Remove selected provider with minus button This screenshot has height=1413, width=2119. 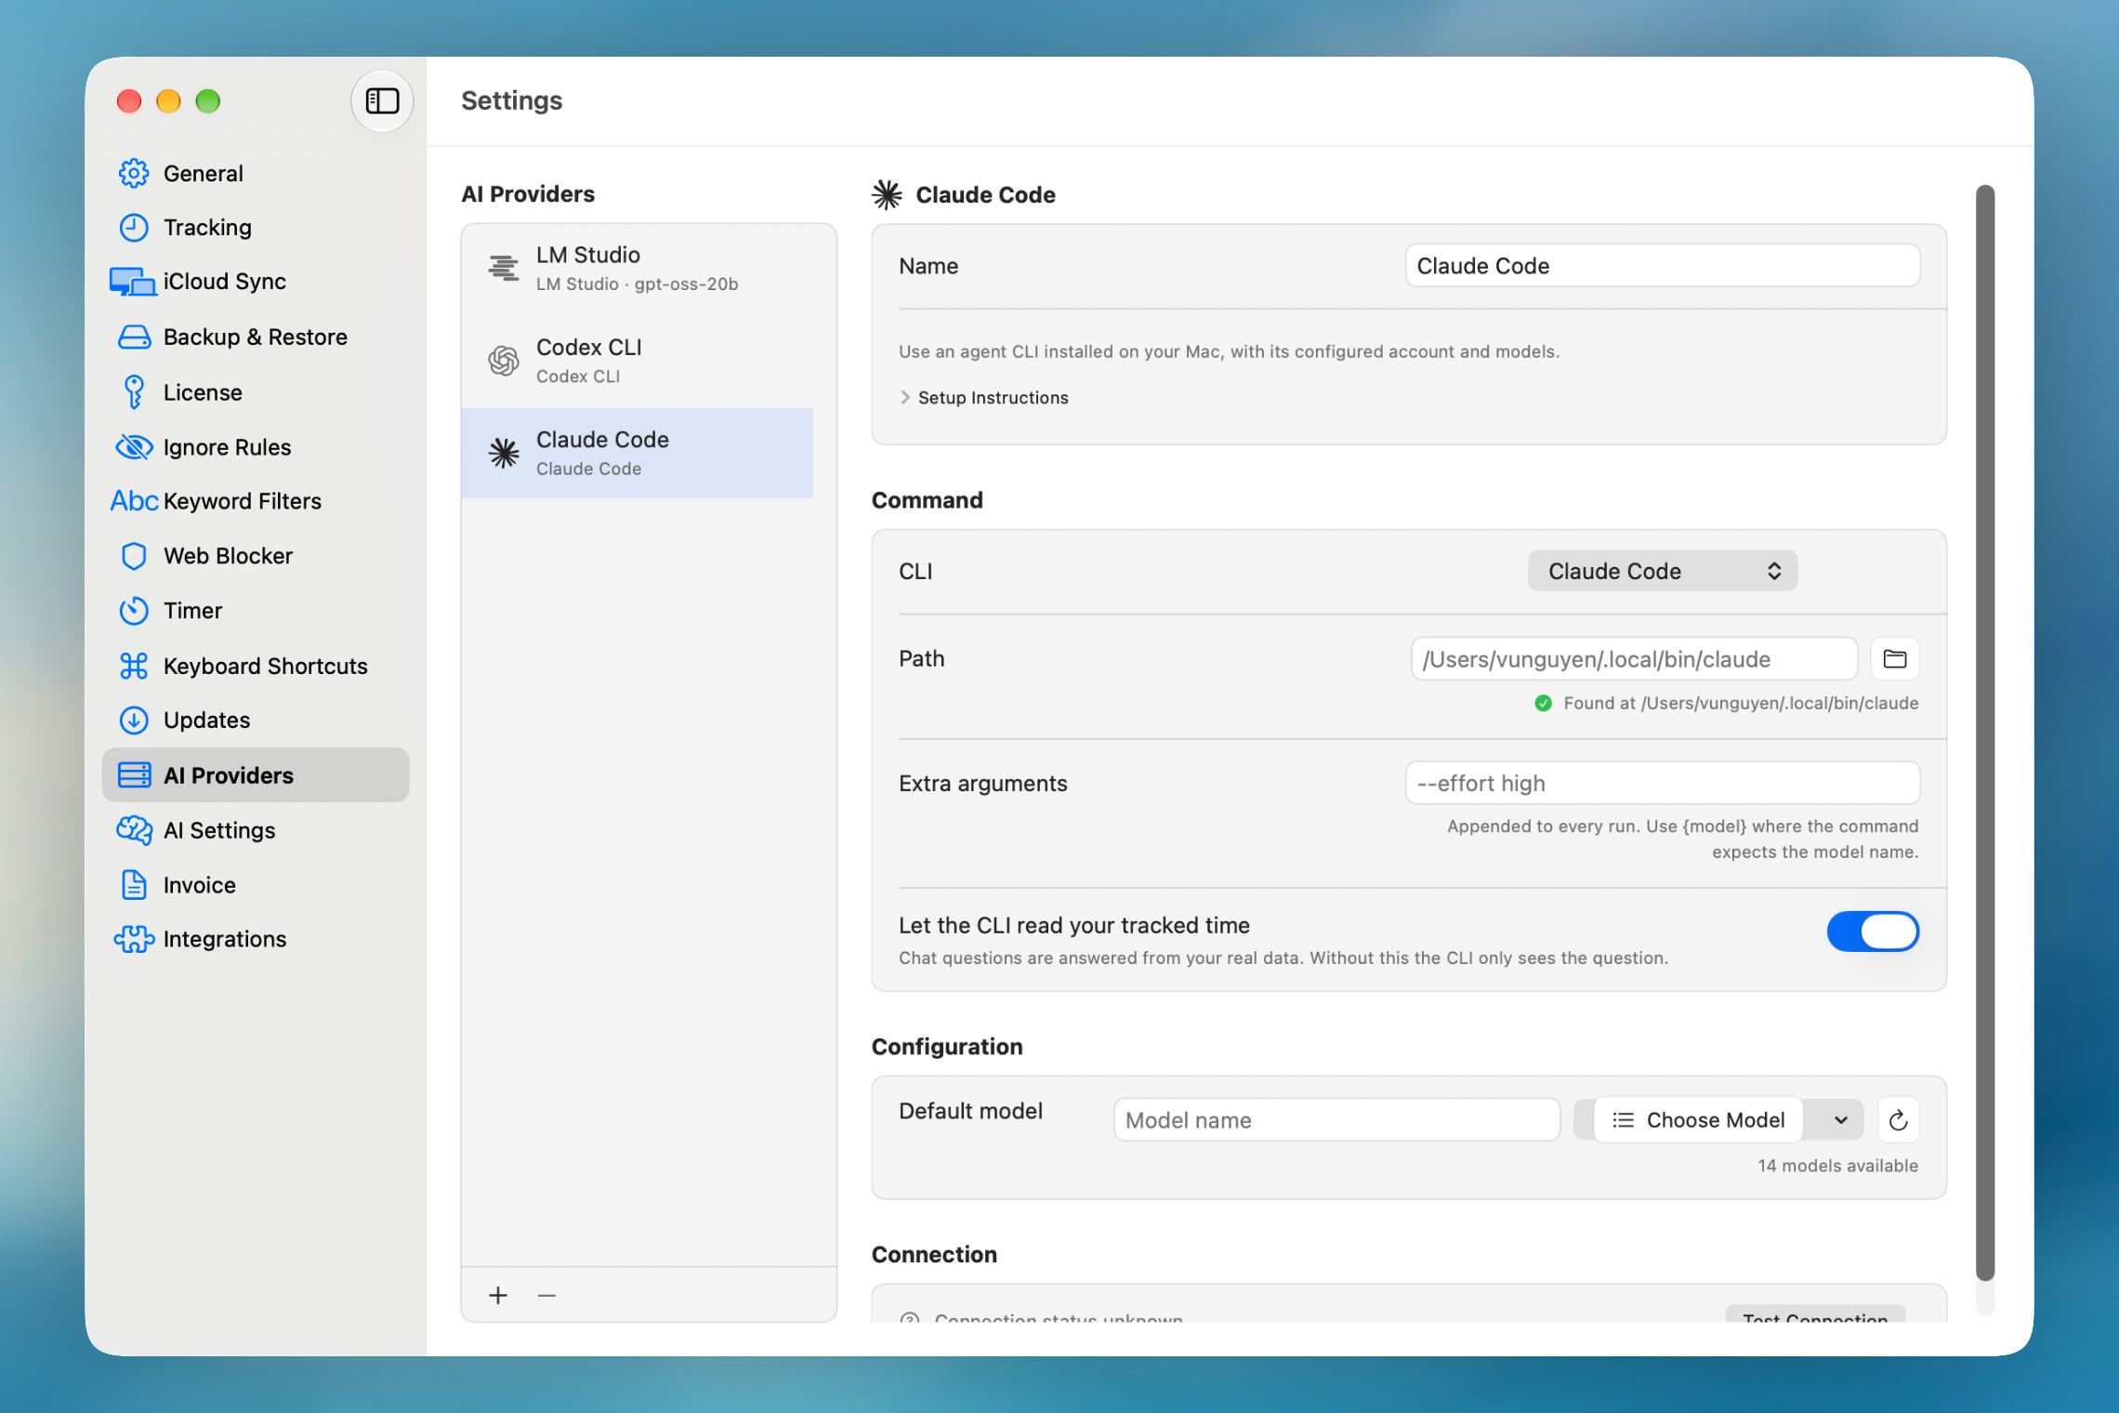[x=546, y=1295]
